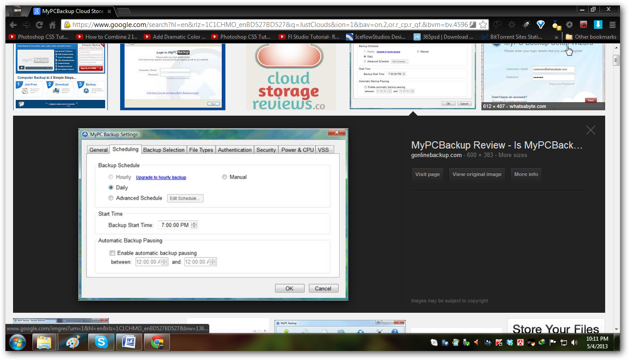Enable automatic backup pausing checkbox
Viewport: 629px width, 360px height.
tap(112, 253)
